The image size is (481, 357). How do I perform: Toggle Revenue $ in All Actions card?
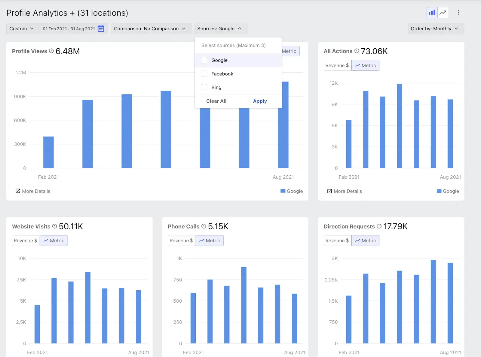tap(337, 65)
